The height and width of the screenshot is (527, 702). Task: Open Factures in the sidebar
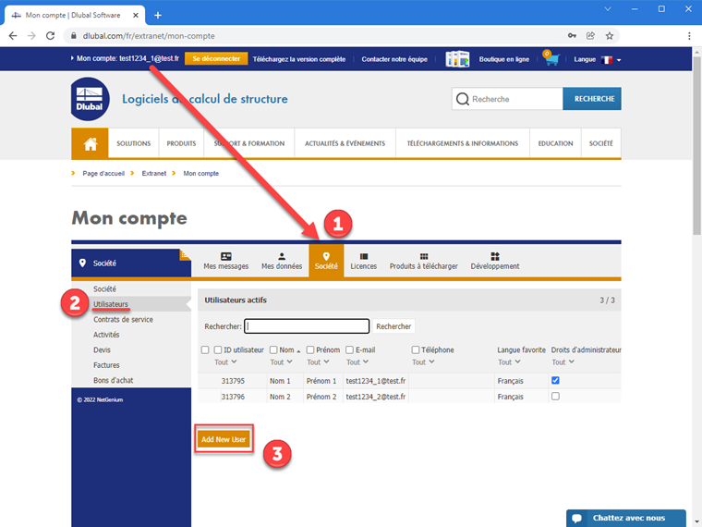tap(106, 365)
